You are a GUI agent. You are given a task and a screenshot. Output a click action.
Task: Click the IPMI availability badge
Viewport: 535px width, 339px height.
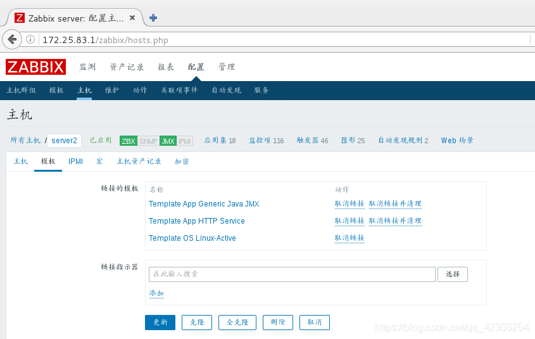pyautogui.click(x=185, y=141)
